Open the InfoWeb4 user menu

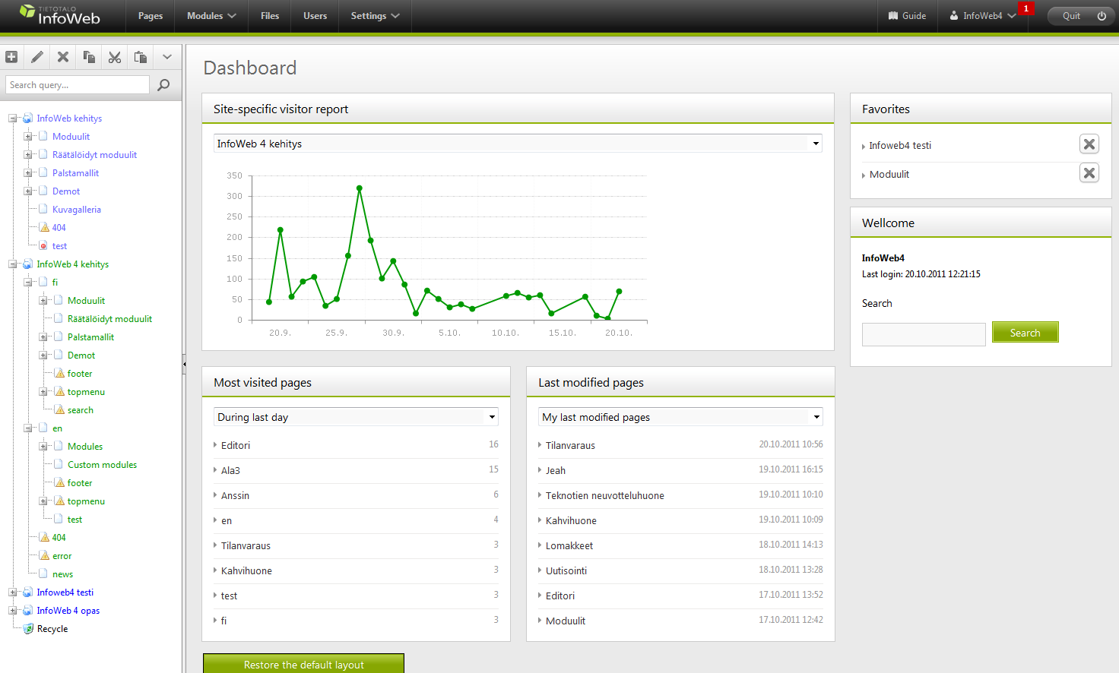point(983,16)
